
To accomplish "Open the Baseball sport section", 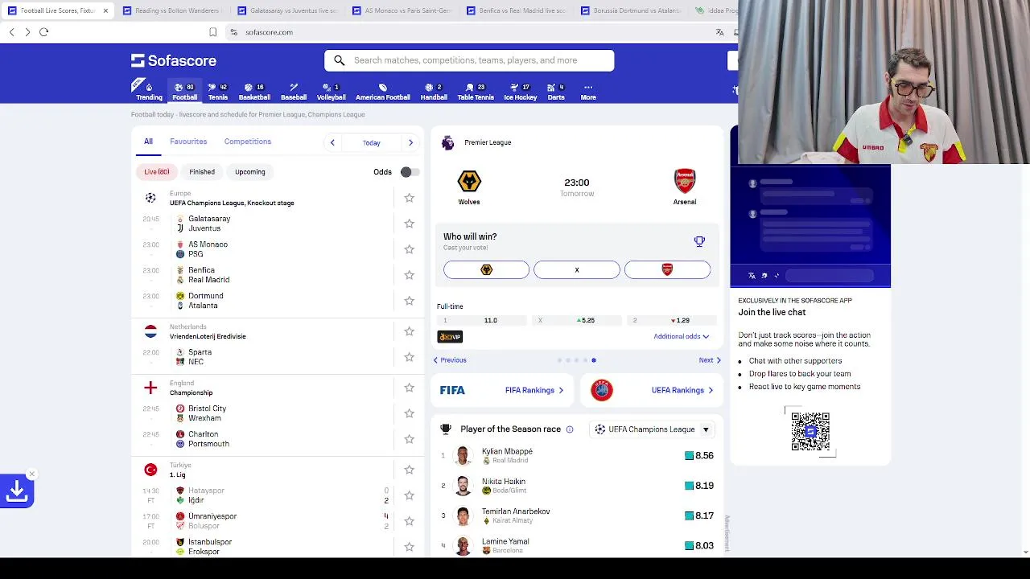I will pyautogui.click(x=294, y=91).
